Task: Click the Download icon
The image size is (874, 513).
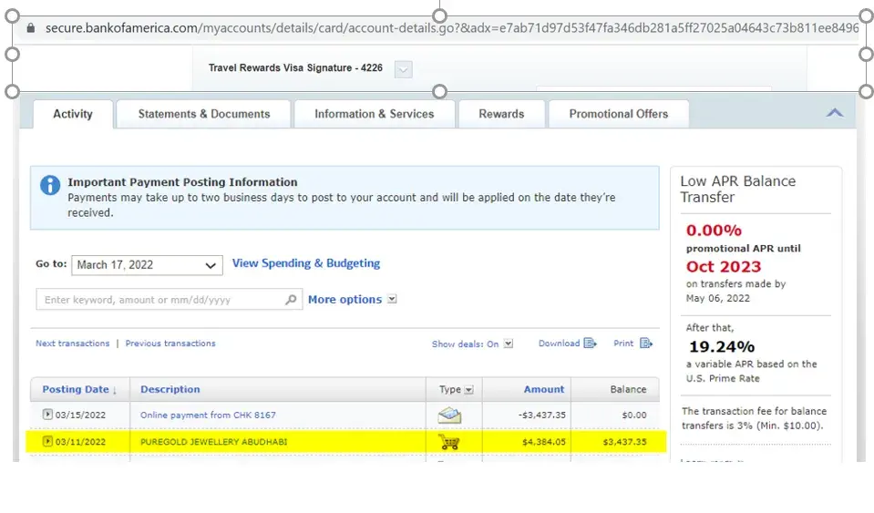Action: 590,344
